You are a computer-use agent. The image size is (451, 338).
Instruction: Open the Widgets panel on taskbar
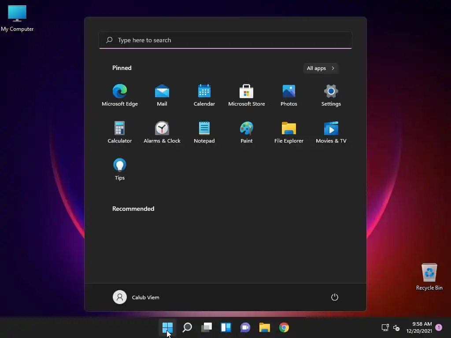point(226,327)
